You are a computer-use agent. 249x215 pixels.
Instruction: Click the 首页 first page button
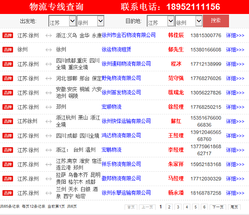[x=131, y=207]
